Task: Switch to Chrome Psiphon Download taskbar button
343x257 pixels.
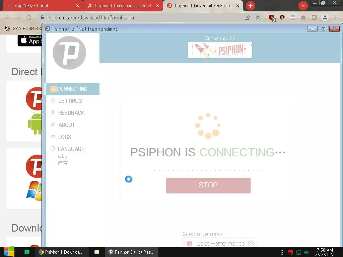Action: pos(62,252)
